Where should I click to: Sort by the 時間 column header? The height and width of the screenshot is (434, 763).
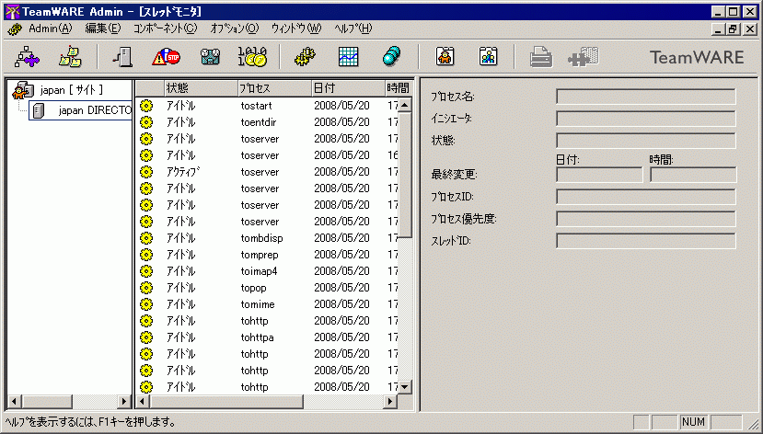(x=399, y=88)
